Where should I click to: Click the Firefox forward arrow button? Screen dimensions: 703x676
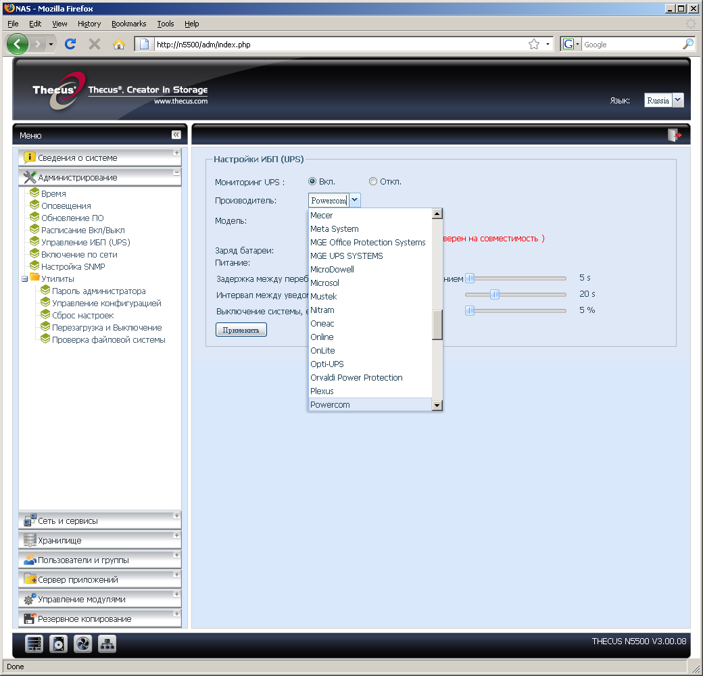(38, 44)
